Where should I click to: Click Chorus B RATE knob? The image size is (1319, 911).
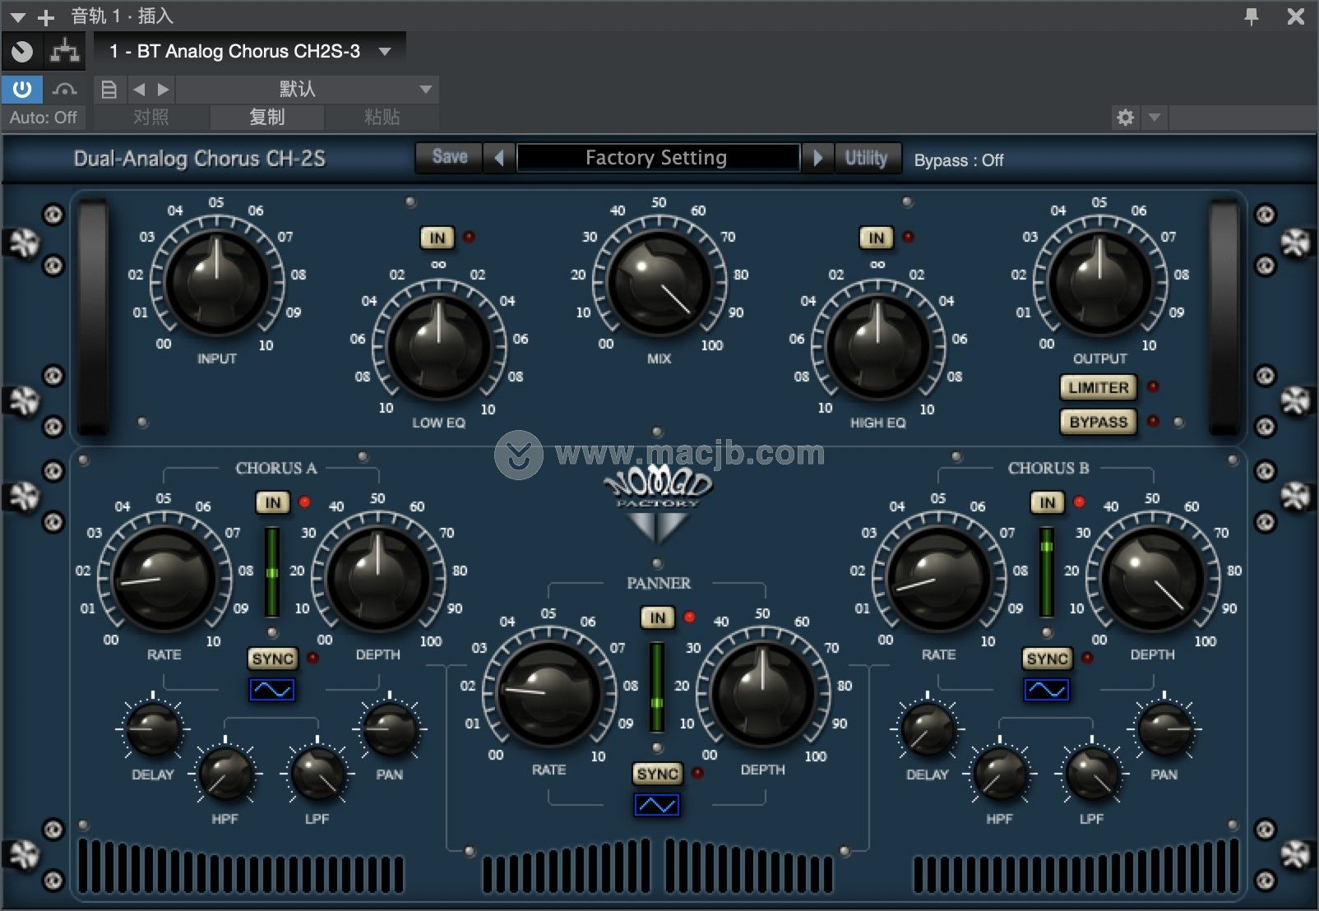(938, 579)
